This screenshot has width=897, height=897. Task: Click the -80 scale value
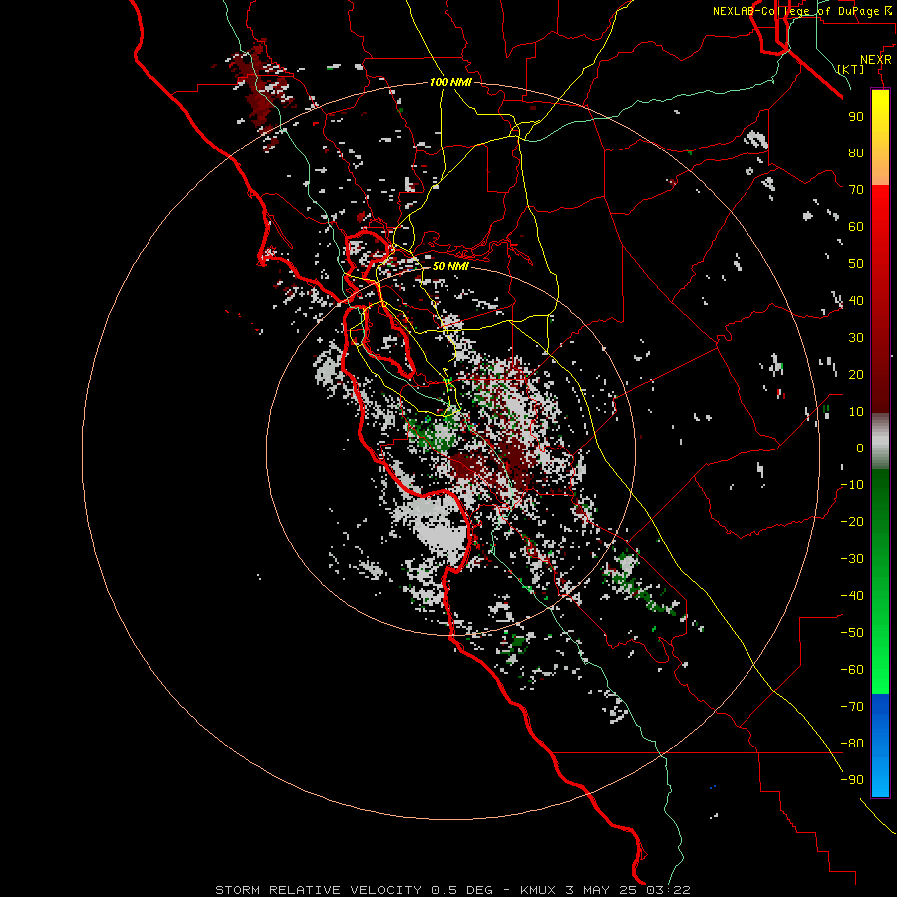coord(852,744)
